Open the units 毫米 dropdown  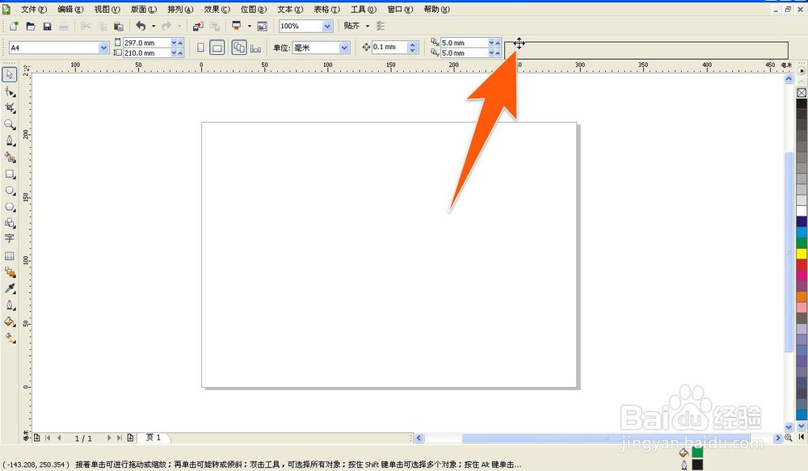pyautogui.click(x=344, y=48)
